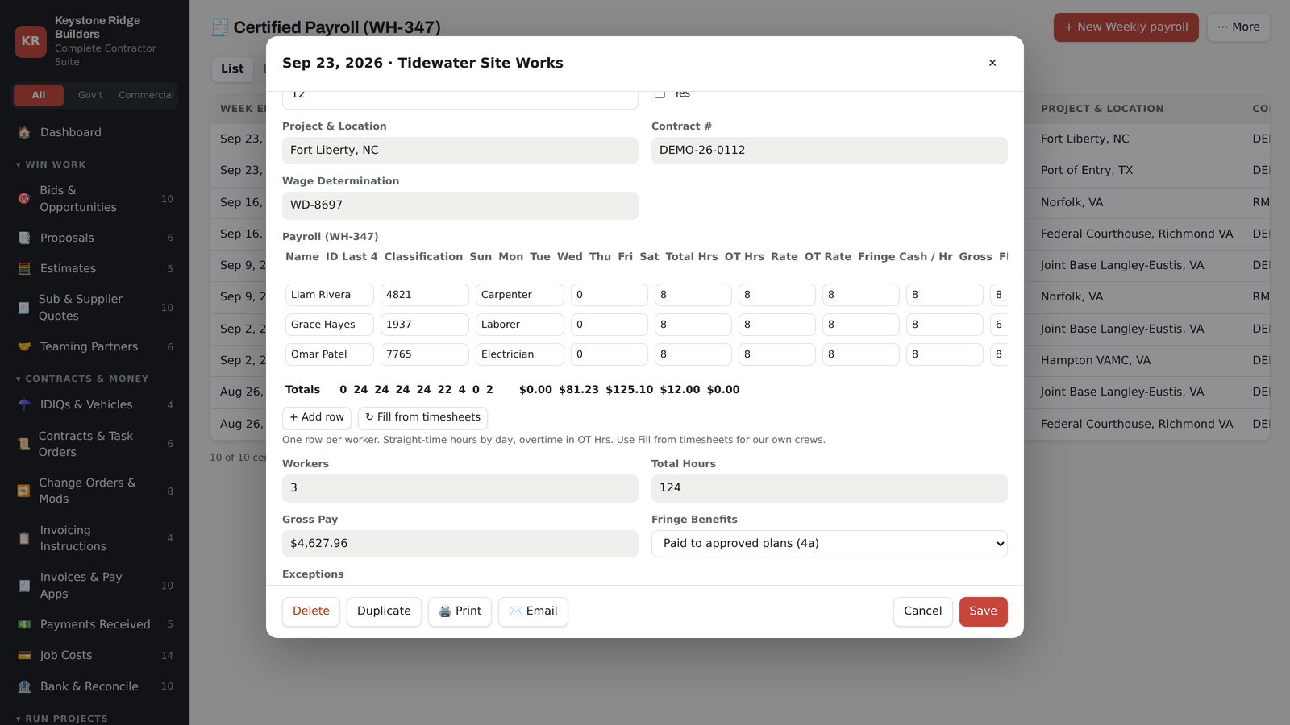Close the payroll dialog with X
Image resolution: width=1290 pixels, height=725 pixels.
[992, 63]
